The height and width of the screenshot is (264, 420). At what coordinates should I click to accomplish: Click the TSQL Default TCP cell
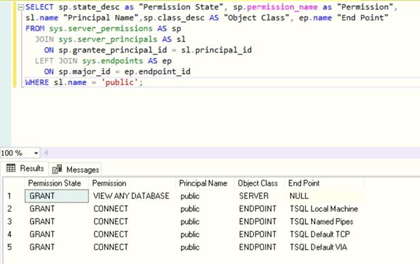[324, 234]
